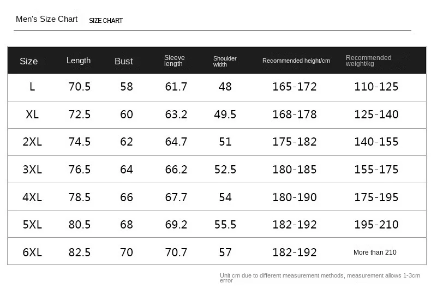Viewport: 431px width, 307px height.
Task: Select the Length column header
Action: tap(79, 61)
